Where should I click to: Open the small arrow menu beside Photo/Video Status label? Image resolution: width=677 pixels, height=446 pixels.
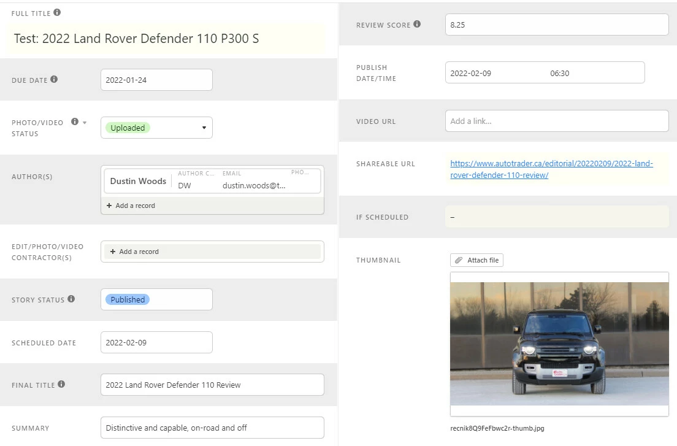coord(85,123)
